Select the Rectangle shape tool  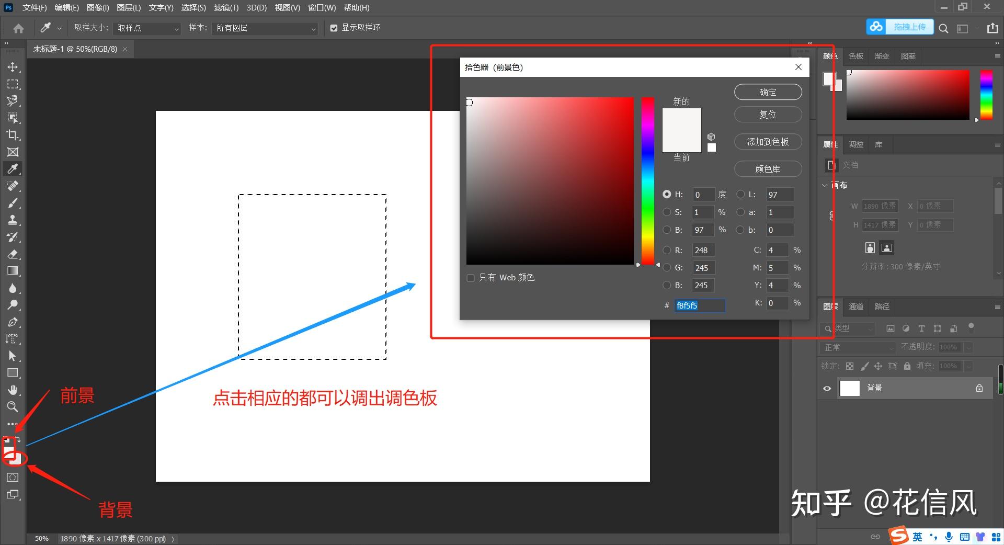(x=13, y=373)
